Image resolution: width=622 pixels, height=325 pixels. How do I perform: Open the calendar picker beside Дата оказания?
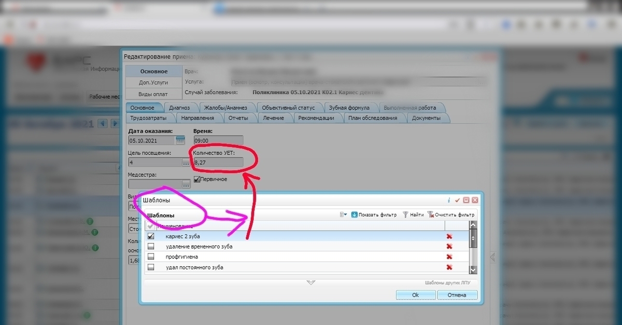click(x=180, y=140)
